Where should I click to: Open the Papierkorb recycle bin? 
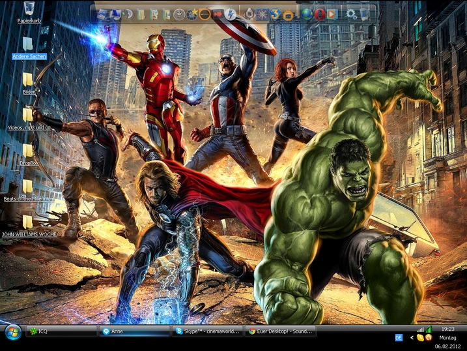[29, 9]
